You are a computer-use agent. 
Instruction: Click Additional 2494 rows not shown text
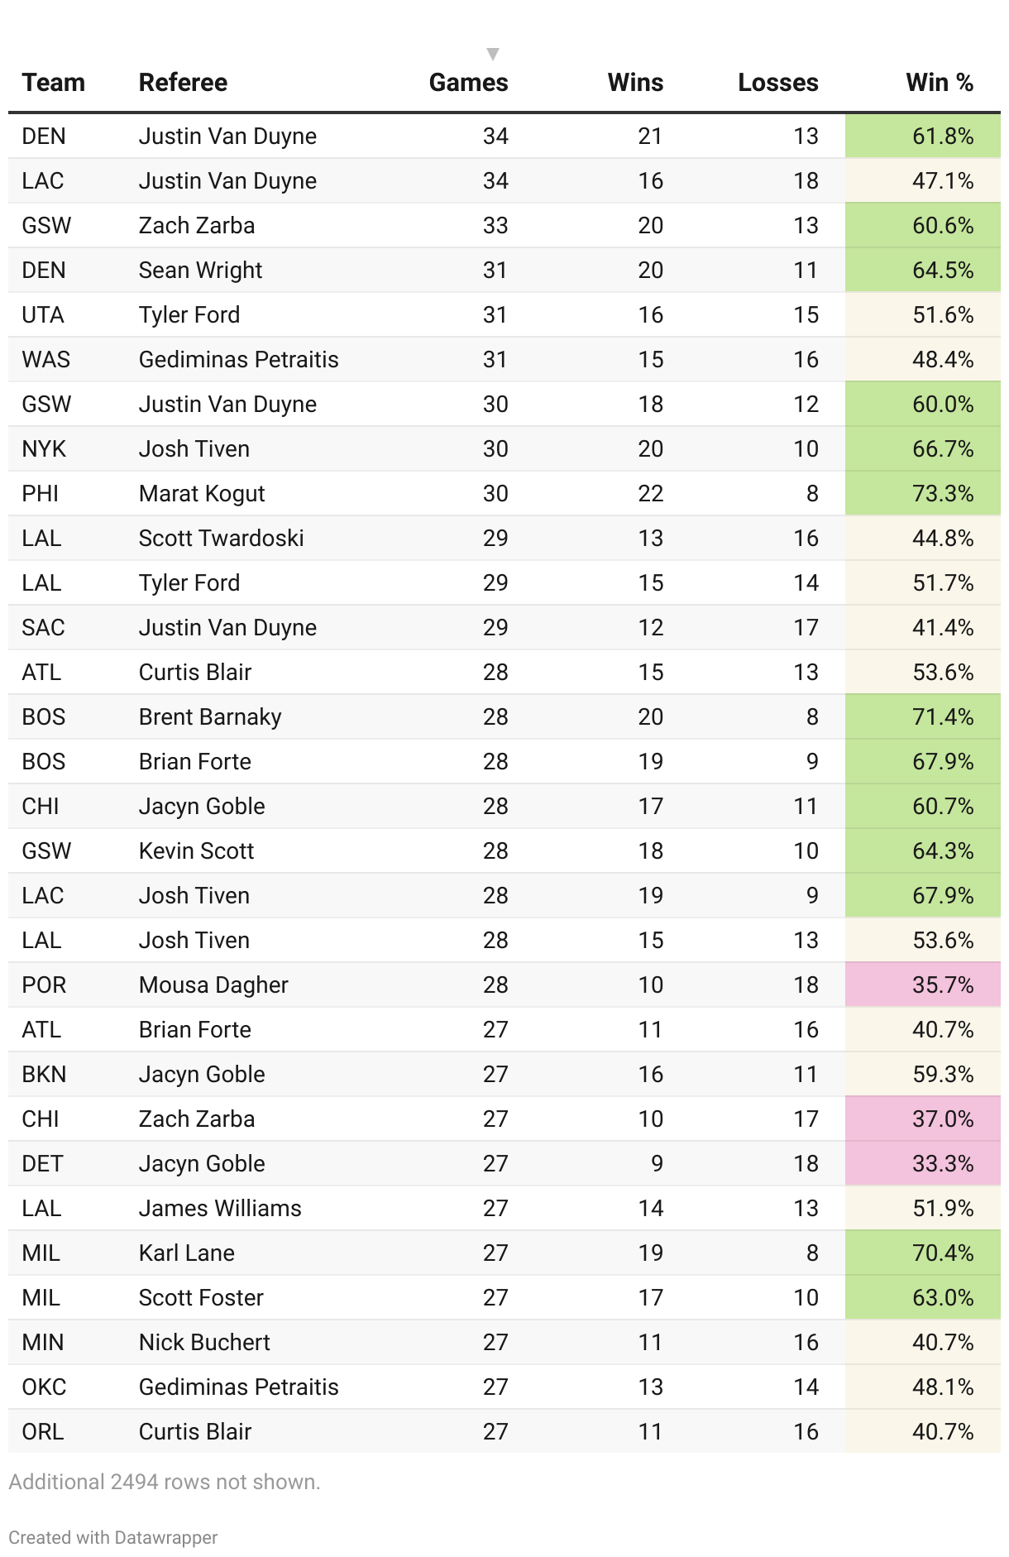(165, 1482)
